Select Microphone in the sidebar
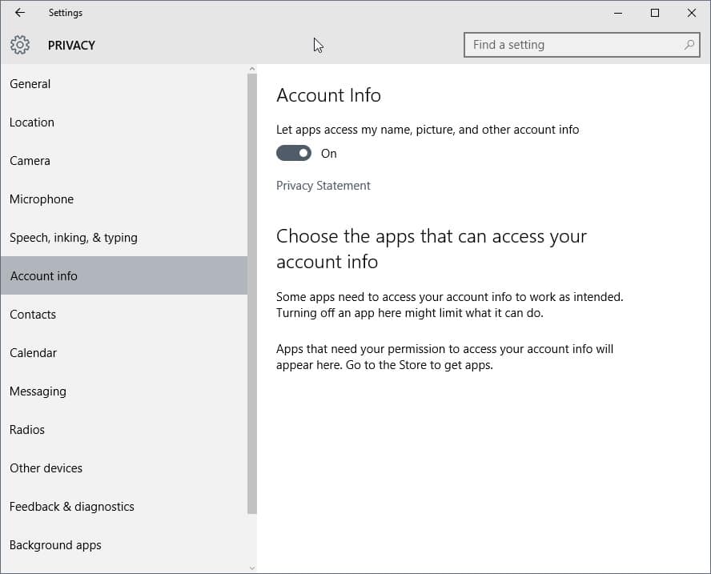Screen dimensions: 711x574 click(42, 199)
